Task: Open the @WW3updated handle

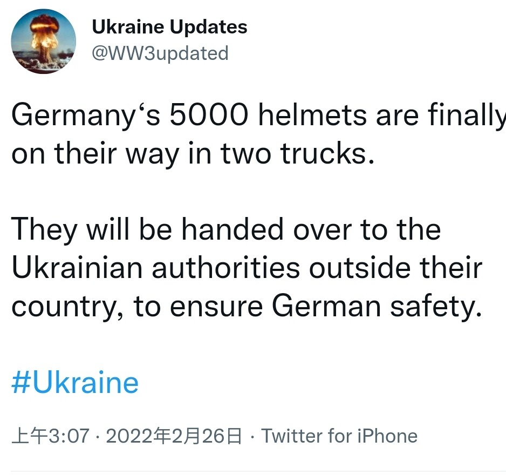Action: (160, 53)
